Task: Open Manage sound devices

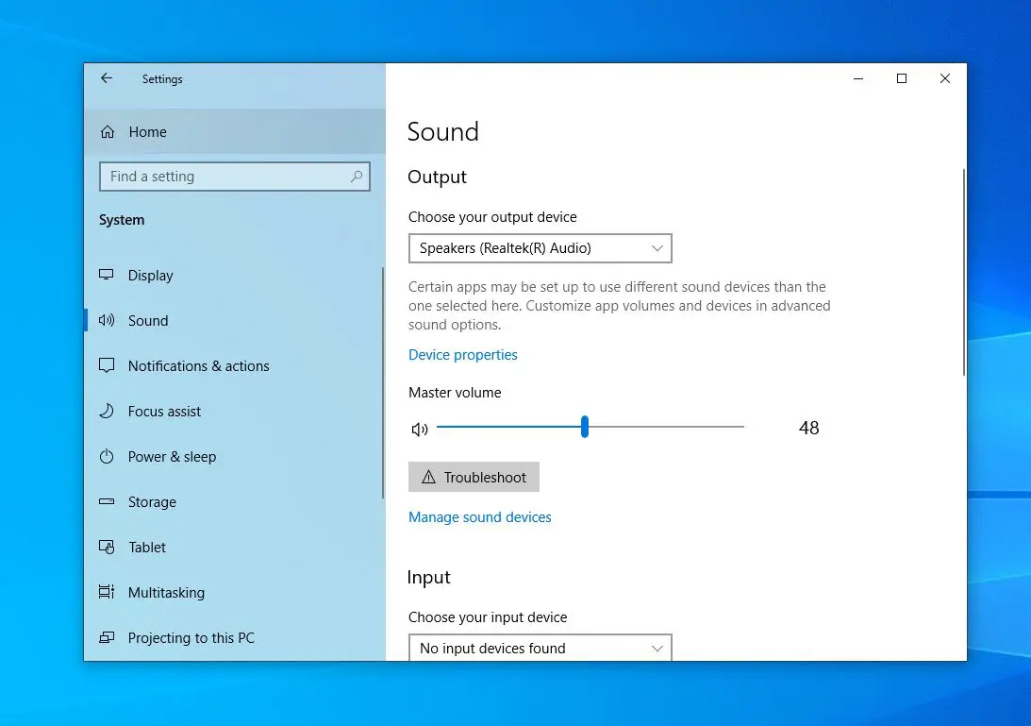Action: [x=479, y=516]
